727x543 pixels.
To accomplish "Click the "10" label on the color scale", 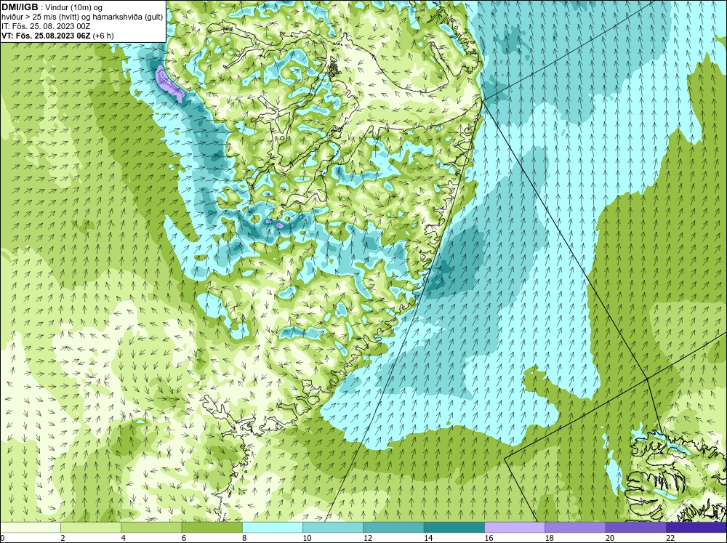I will [307, 538].
